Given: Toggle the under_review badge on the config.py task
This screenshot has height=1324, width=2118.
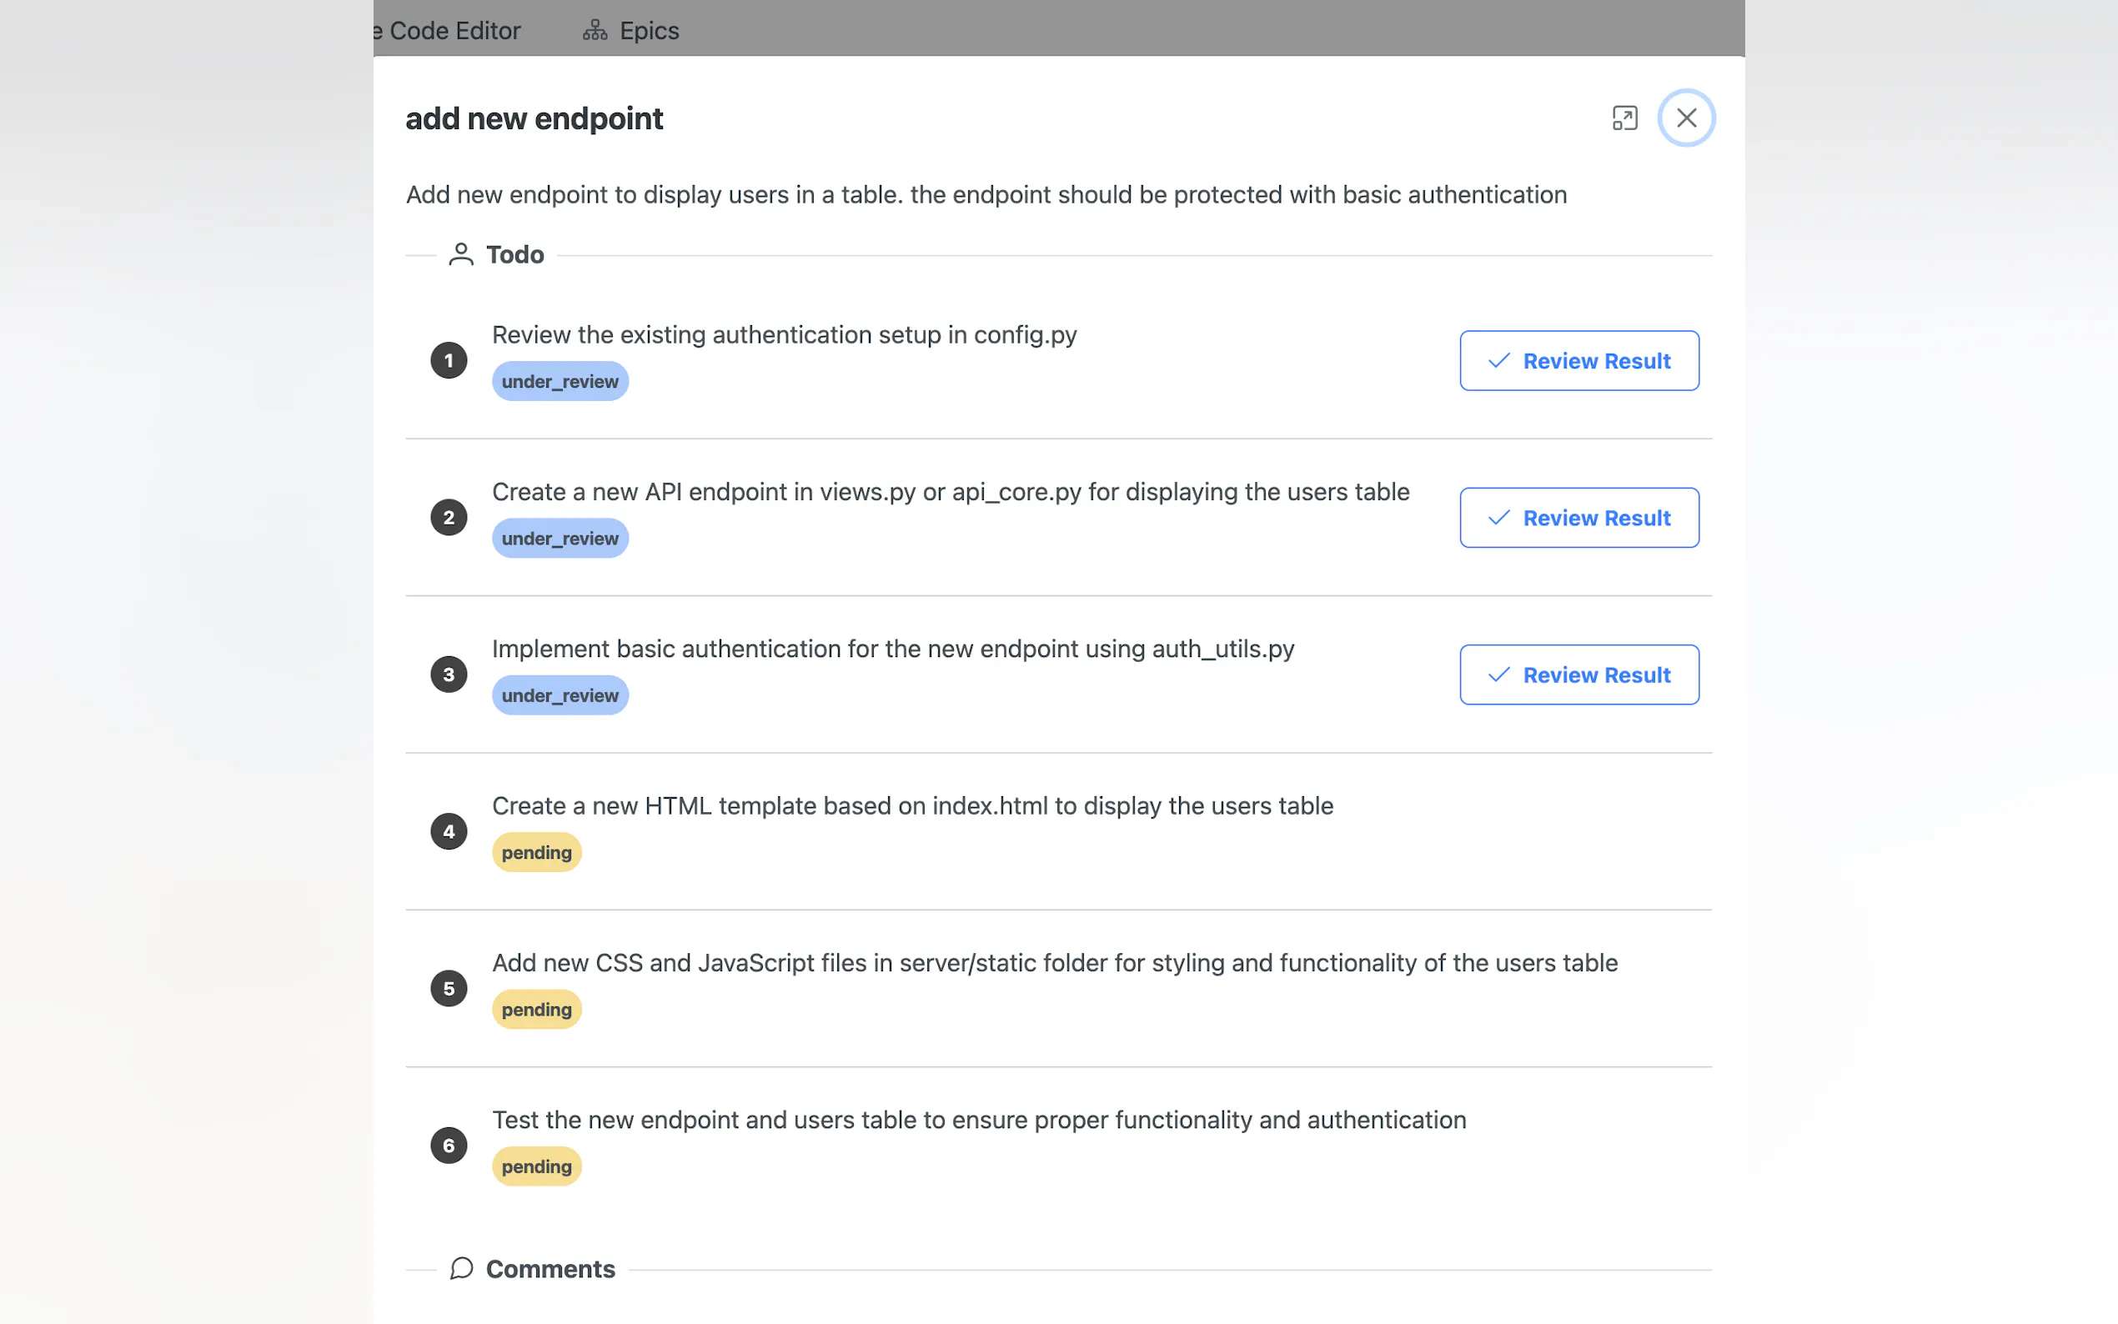Looking at the screenshot, I should (x=560, y=380).
